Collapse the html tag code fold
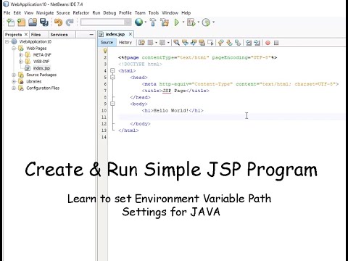 (112, 70)
